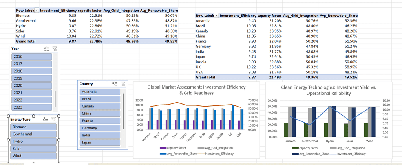This screenshot has width=402, height=165.
Task: Filter slicer by Solar energy
Action: coord(33,149)
